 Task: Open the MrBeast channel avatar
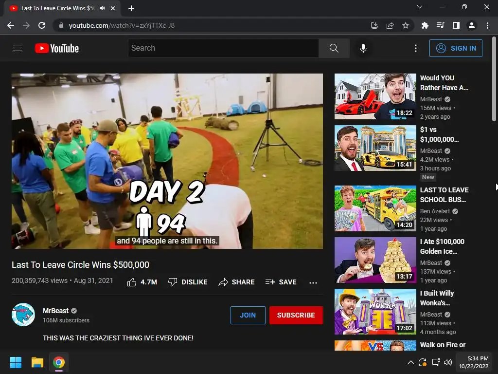[23, 315]
